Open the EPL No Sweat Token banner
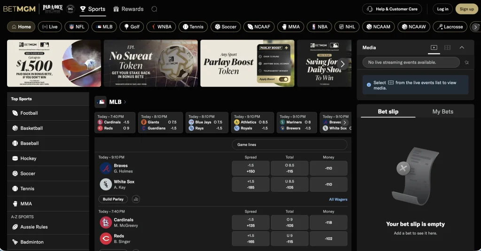481x251 pixels. pos(151,63)
